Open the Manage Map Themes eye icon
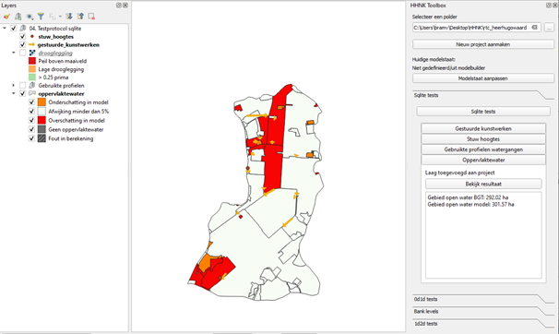The height and width of the screenshot is (334, 559). 30,17
